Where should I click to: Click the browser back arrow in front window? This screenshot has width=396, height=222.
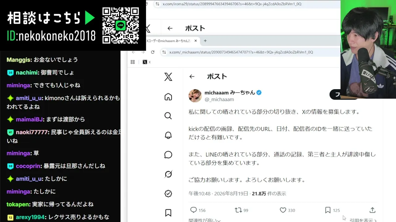(x=134, y=52)
